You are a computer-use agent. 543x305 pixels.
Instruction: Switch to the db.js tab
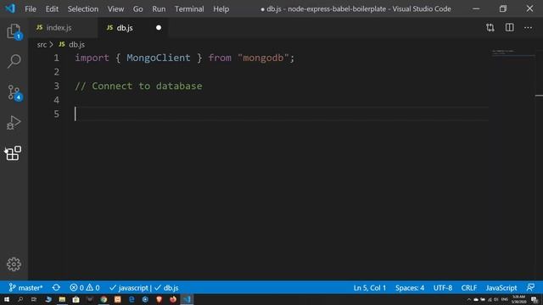133,28
